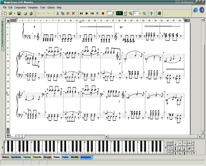Select the quarter note duration button
Image resolution: width=206 pixels, height=166 pixels.
tap(175, 144)
